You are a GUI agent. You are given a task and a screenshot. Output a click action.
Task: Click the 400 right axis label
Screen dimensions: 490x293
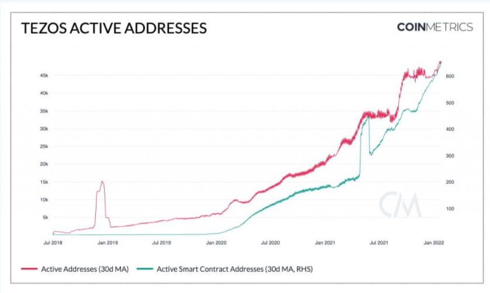pos(450,129)
